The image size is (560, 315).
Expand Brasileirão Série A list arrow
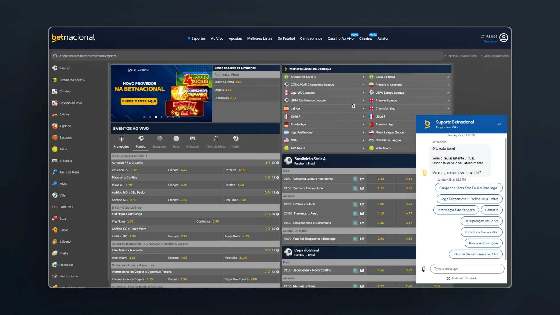363,77
